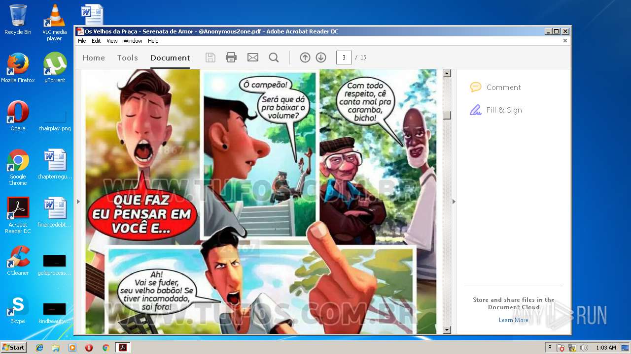Launch VLC media player desktop icon
The height and width of the screenshot is (354, 631).
tap(54, 22)
